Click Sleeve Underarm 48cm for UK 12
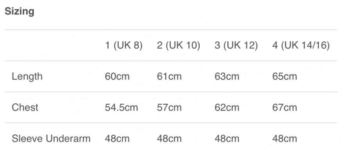The image size is (350, 157). (227, 138)
